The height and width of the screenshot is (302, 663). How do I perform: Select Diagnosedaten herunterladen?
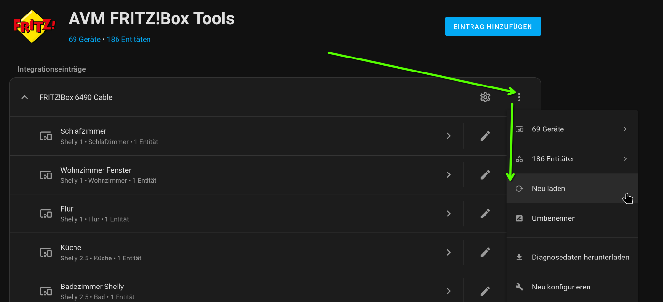pos(572,257)
